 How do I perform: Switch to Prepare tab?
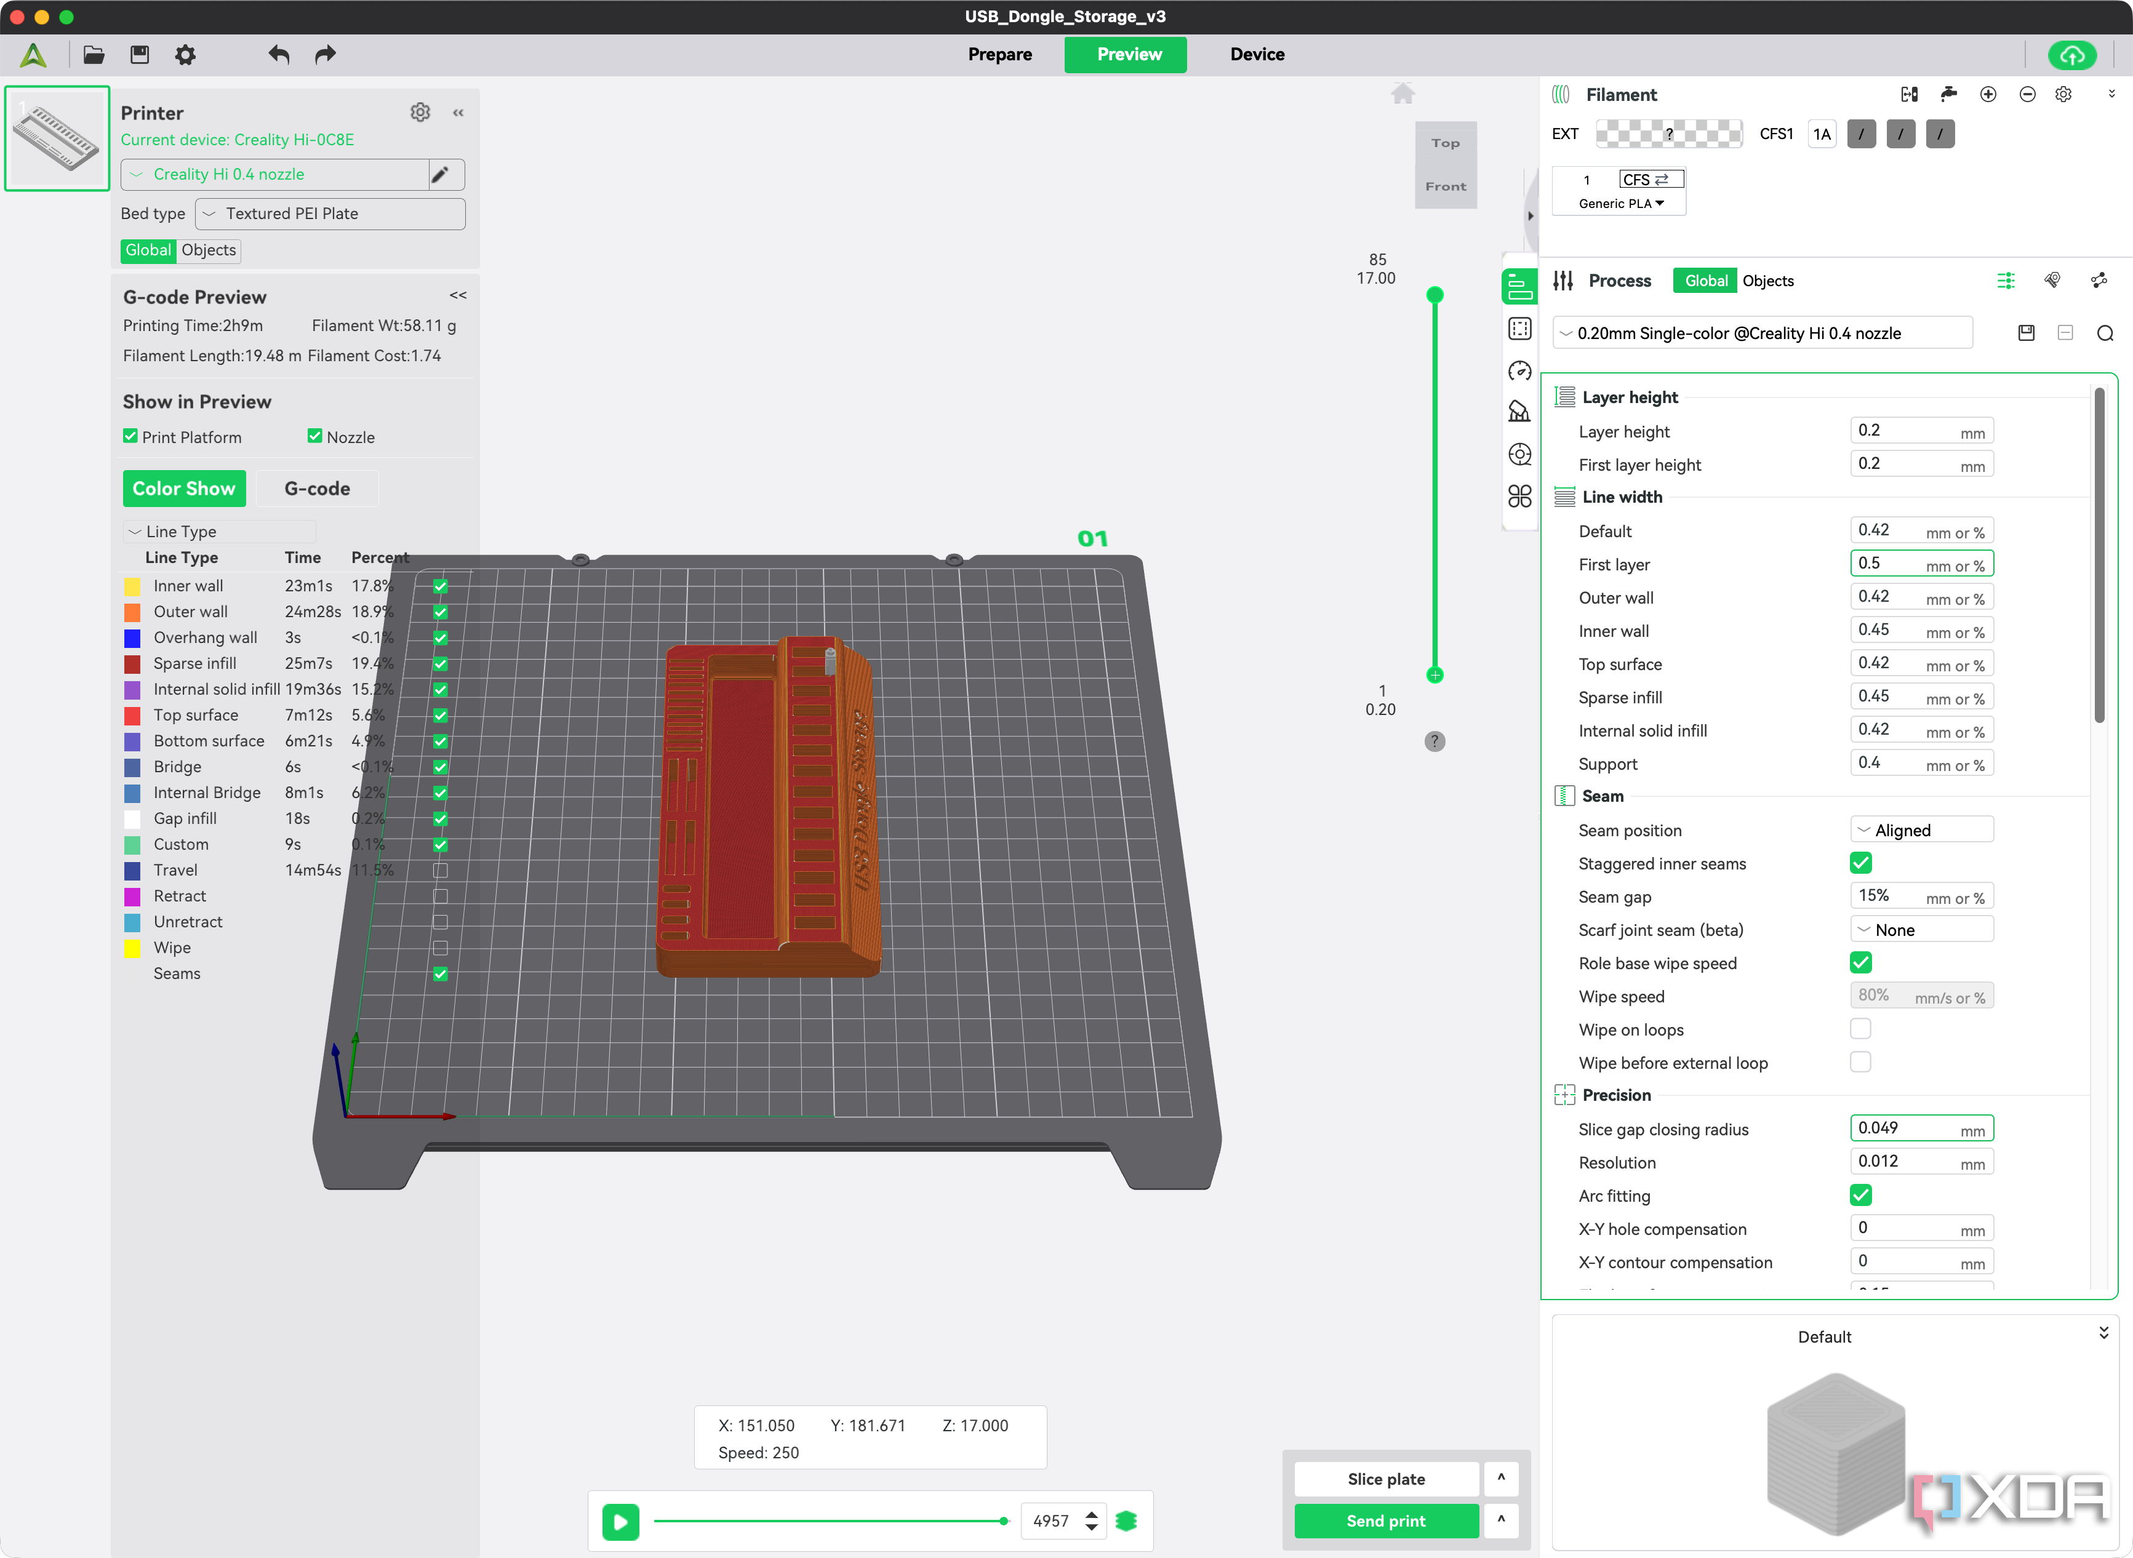pyautogui.click(x=999, y=55)
